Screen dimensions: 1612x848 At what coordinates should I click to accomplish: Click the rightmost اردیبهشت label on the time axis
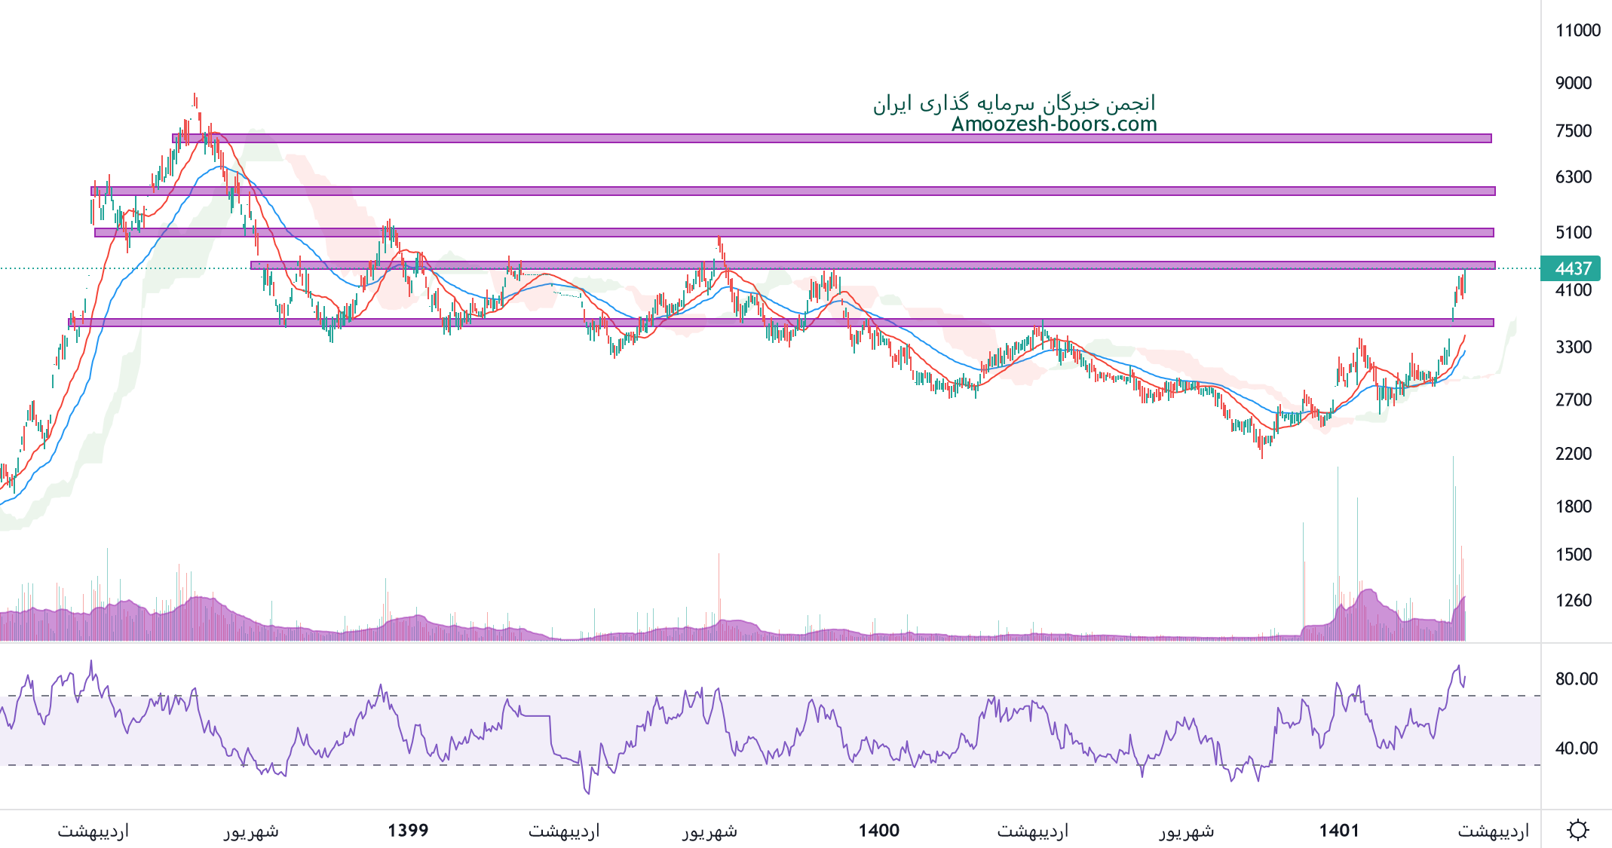pos(1493,831)
